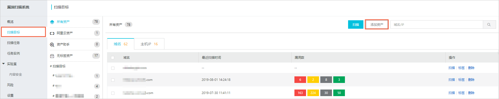This screenshot has width=499, height=99.
Task: Open asset helper magnifier icon
Action: (x=52, y=44)
